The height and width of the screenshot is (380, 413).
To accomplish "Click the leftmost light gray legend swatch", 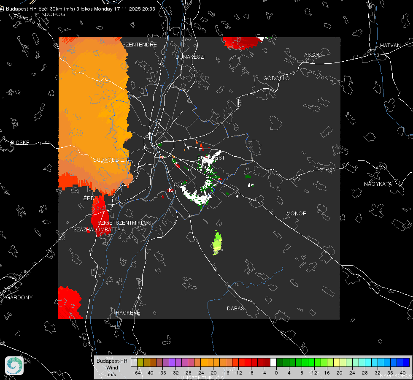I will (134, 363).
